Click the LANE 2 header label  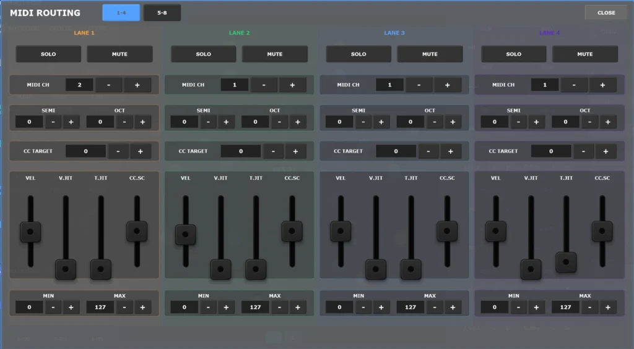240,33
